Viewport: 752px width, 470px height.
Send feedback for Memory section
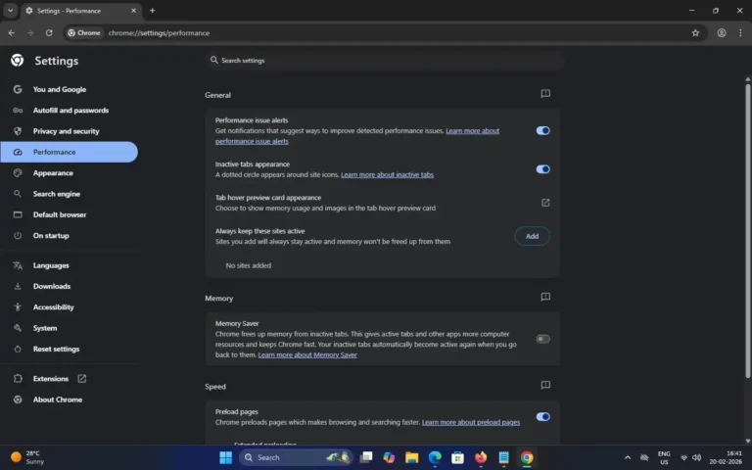pos(545,297)
